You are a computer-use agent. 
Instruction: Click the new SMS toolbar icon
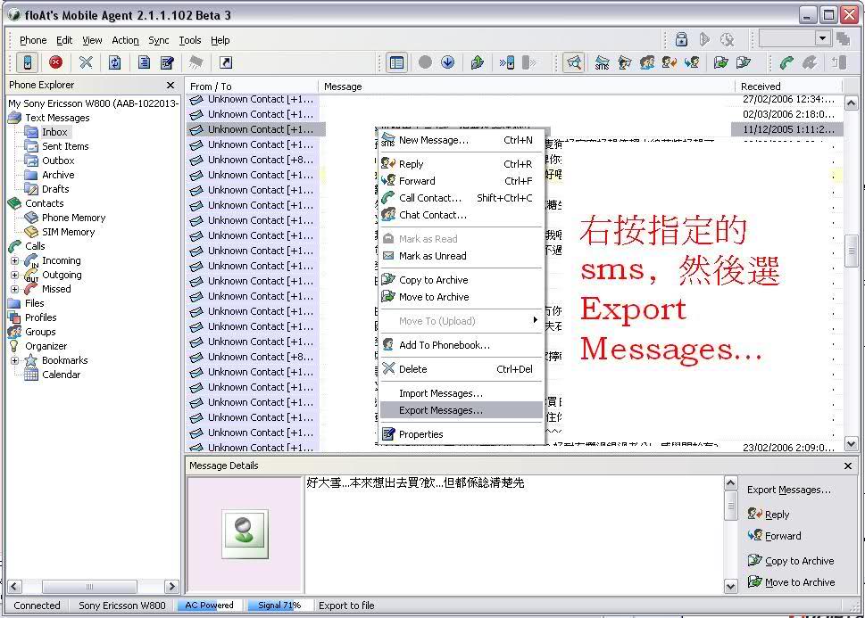point(602,62)
